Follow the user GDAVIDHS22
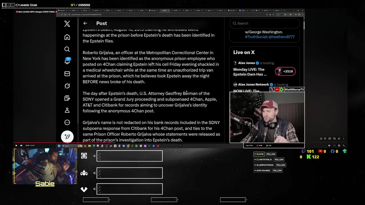The image size is (365, 205). 277,171
